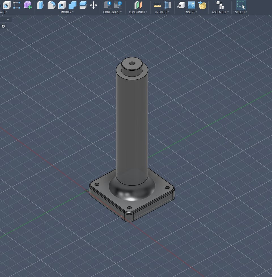
Task: Click the Interference inspect icon
Action: 168,5
